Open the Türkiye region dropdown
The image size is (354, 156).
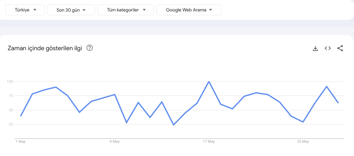(25, 10)
